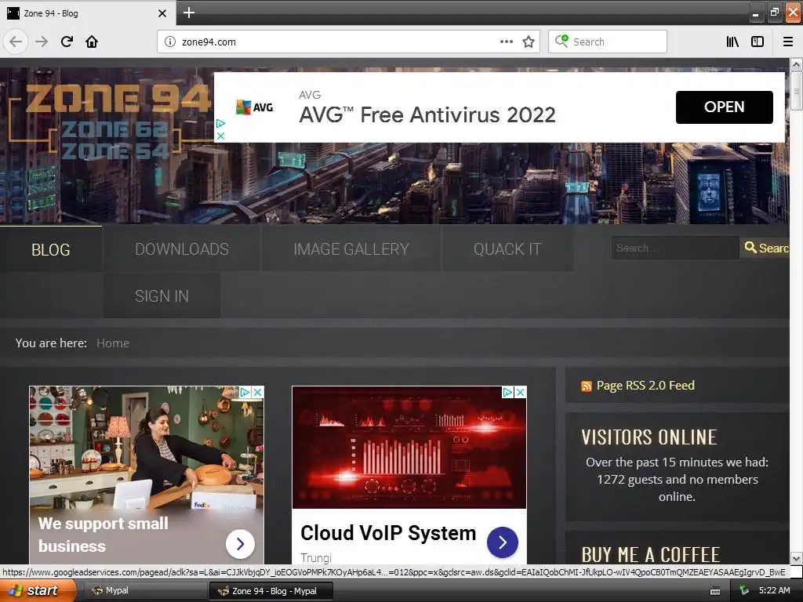Switch to Zone 94 - Blog - Mypal taskbar button
803x602 pixels.
[x=271, y=591]
